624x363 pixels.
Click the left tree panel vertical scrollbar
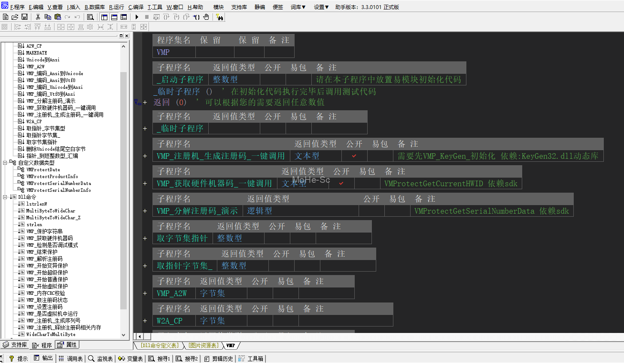coord(124,189)
